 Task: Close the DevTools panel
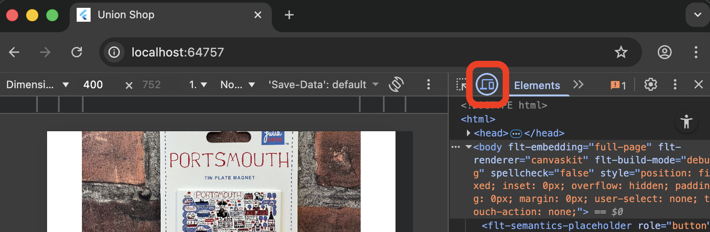point(699,84)
